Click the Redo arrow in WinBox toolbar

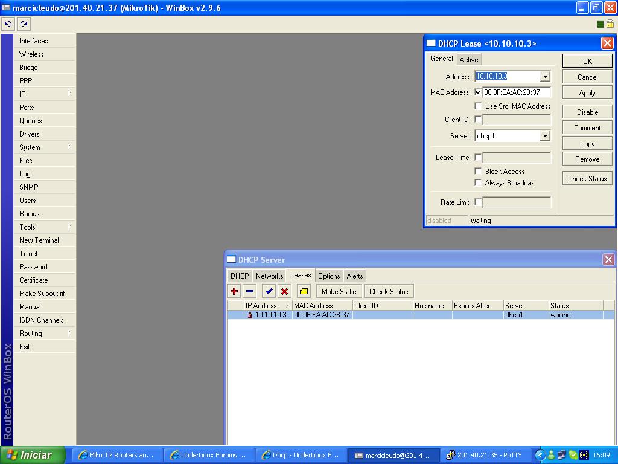[24, 24]
